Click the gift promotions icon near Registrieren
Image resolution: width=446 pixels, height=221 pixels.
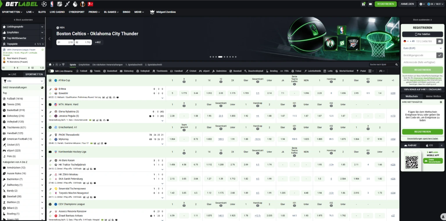(x=364, y=4)
